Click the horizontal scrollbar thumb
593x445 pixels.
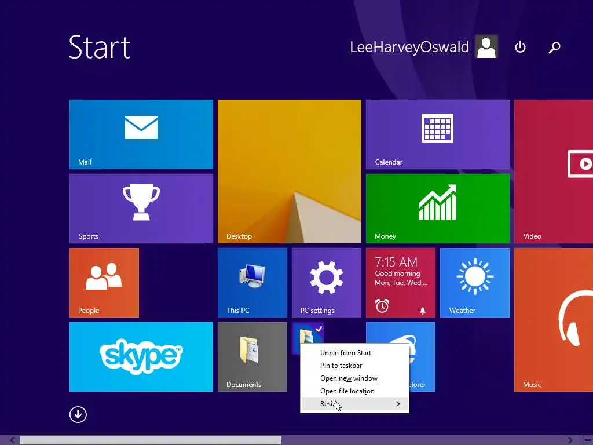click(150, 440)
